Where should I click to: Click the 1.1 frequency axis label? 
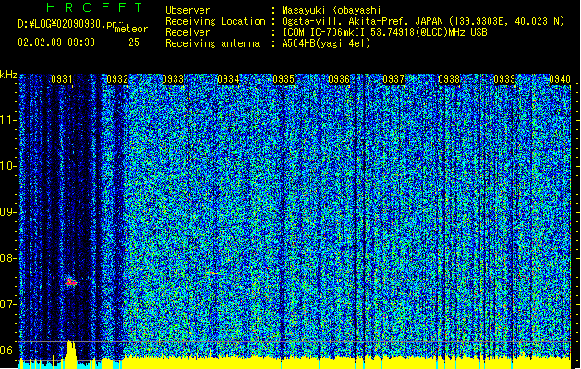7,120
